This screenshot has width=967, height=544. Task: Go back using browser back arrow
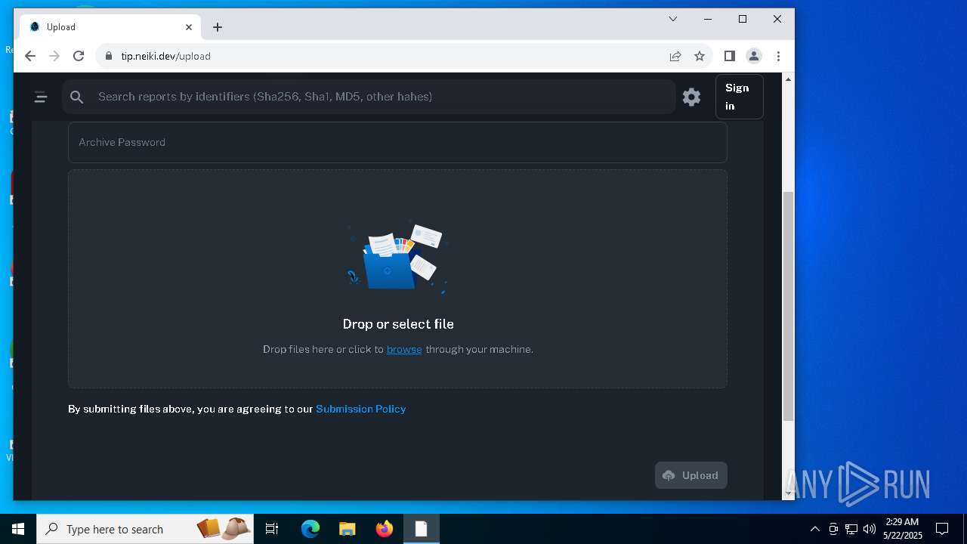pos(30,56)
